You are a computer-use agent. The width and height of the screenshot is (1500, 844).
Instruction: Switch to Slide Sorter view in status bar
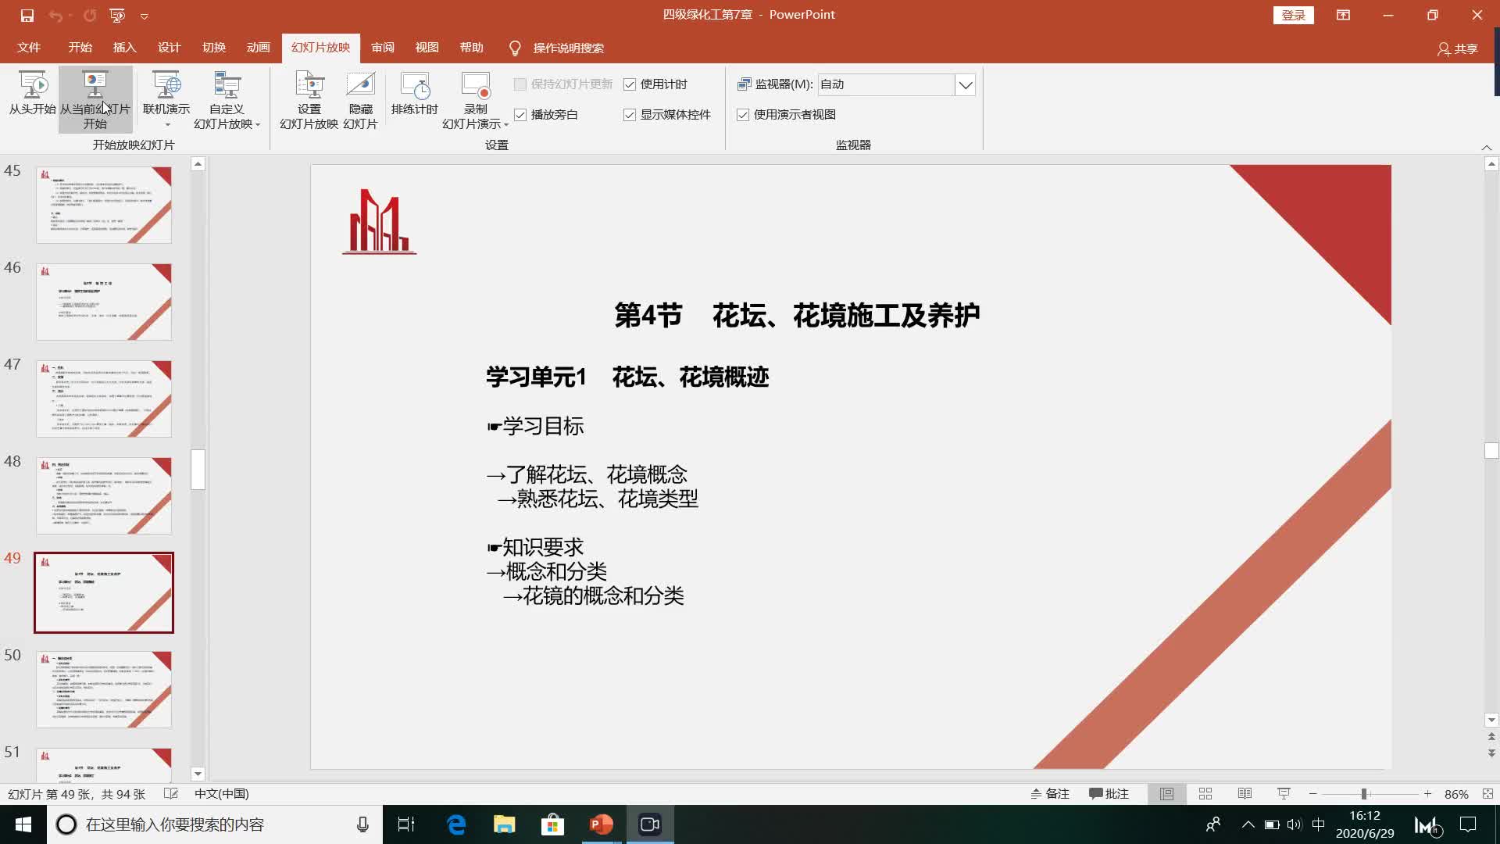click(x=1205, y=793)
